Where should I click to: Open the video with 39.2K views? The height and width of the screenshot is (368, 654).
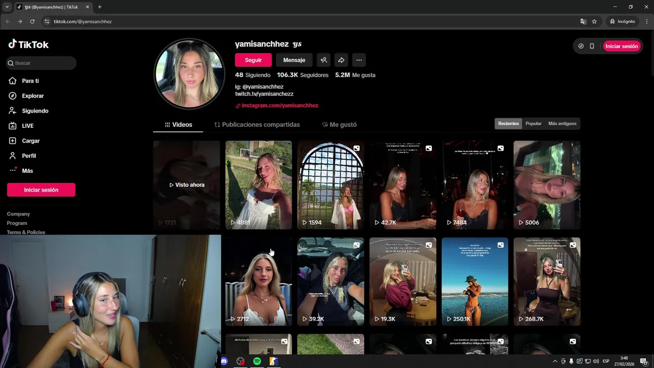tap(331, 282)
